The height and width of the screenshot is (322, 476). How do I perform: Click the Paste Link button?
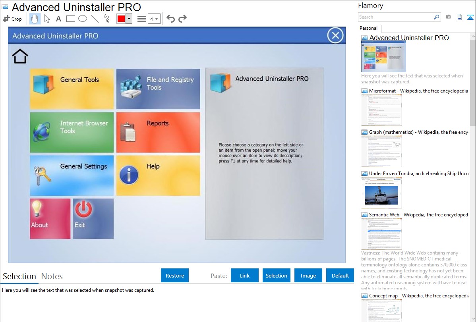coord(245,276)
